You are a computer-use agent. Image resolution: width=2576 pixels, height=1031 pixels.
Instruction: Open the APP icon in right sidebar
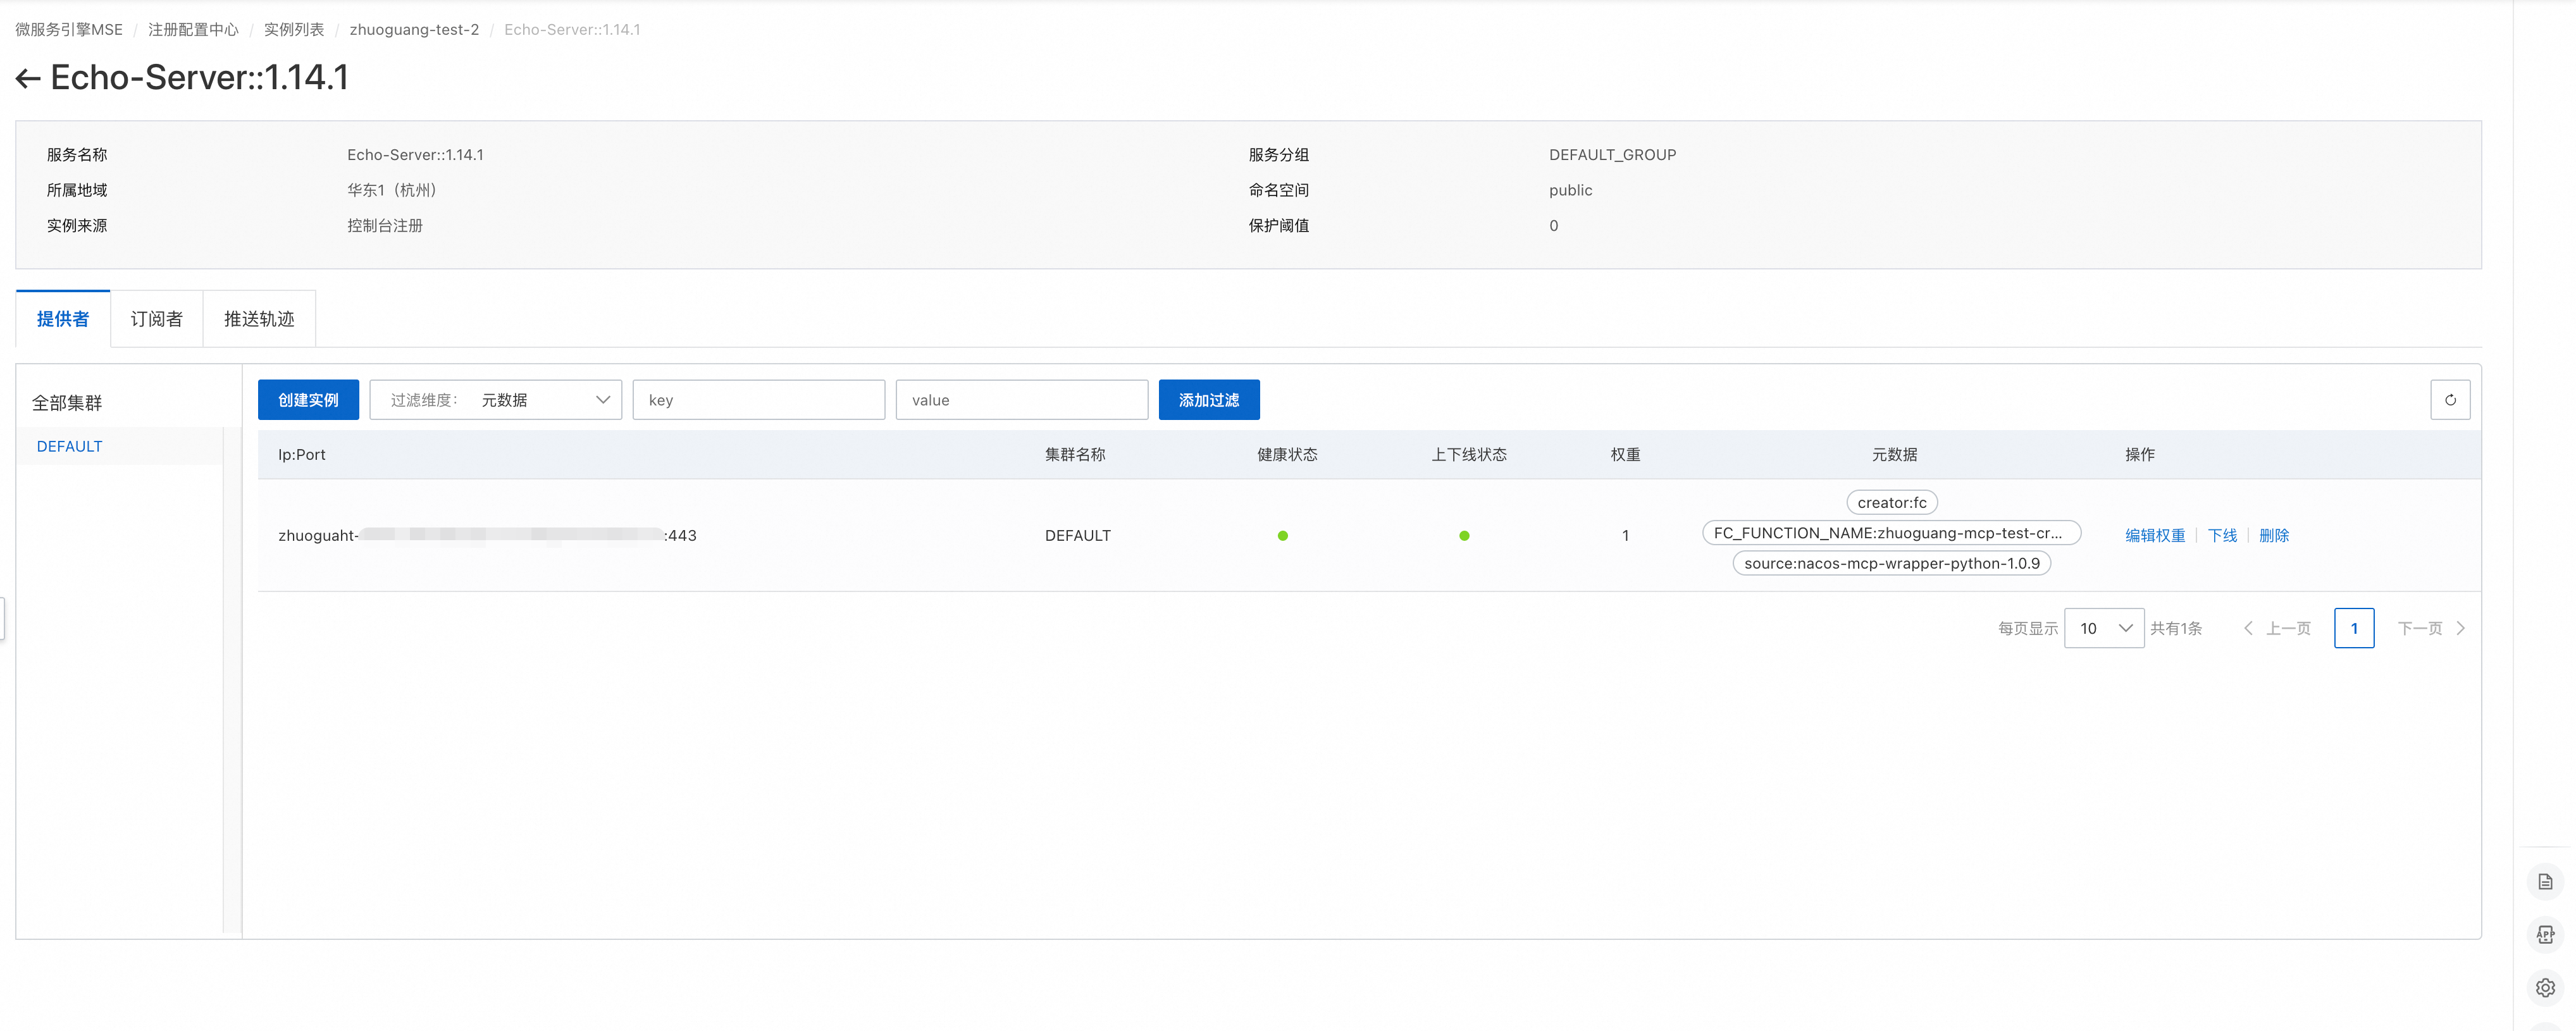click(2545, 935)
